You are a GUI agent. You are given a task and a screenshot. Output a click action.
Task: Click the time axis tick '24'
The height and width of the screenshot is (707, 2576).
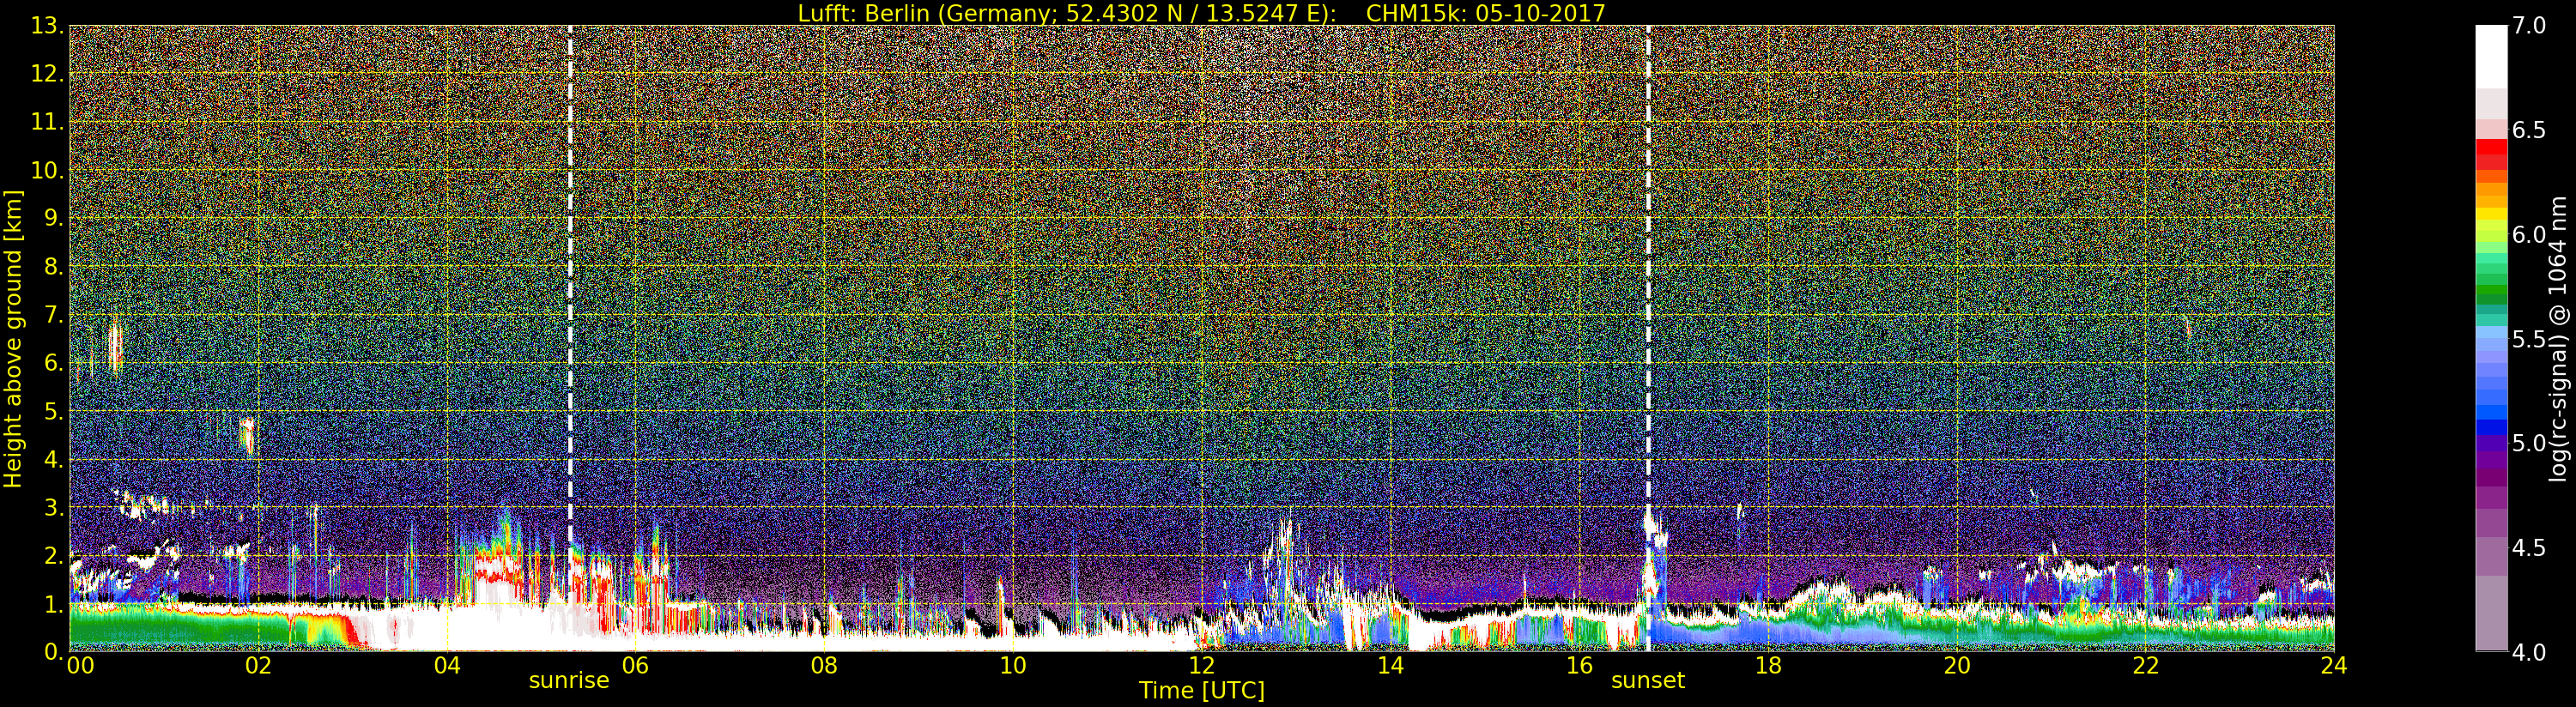pyautogui.click(x=2333, y=665)
